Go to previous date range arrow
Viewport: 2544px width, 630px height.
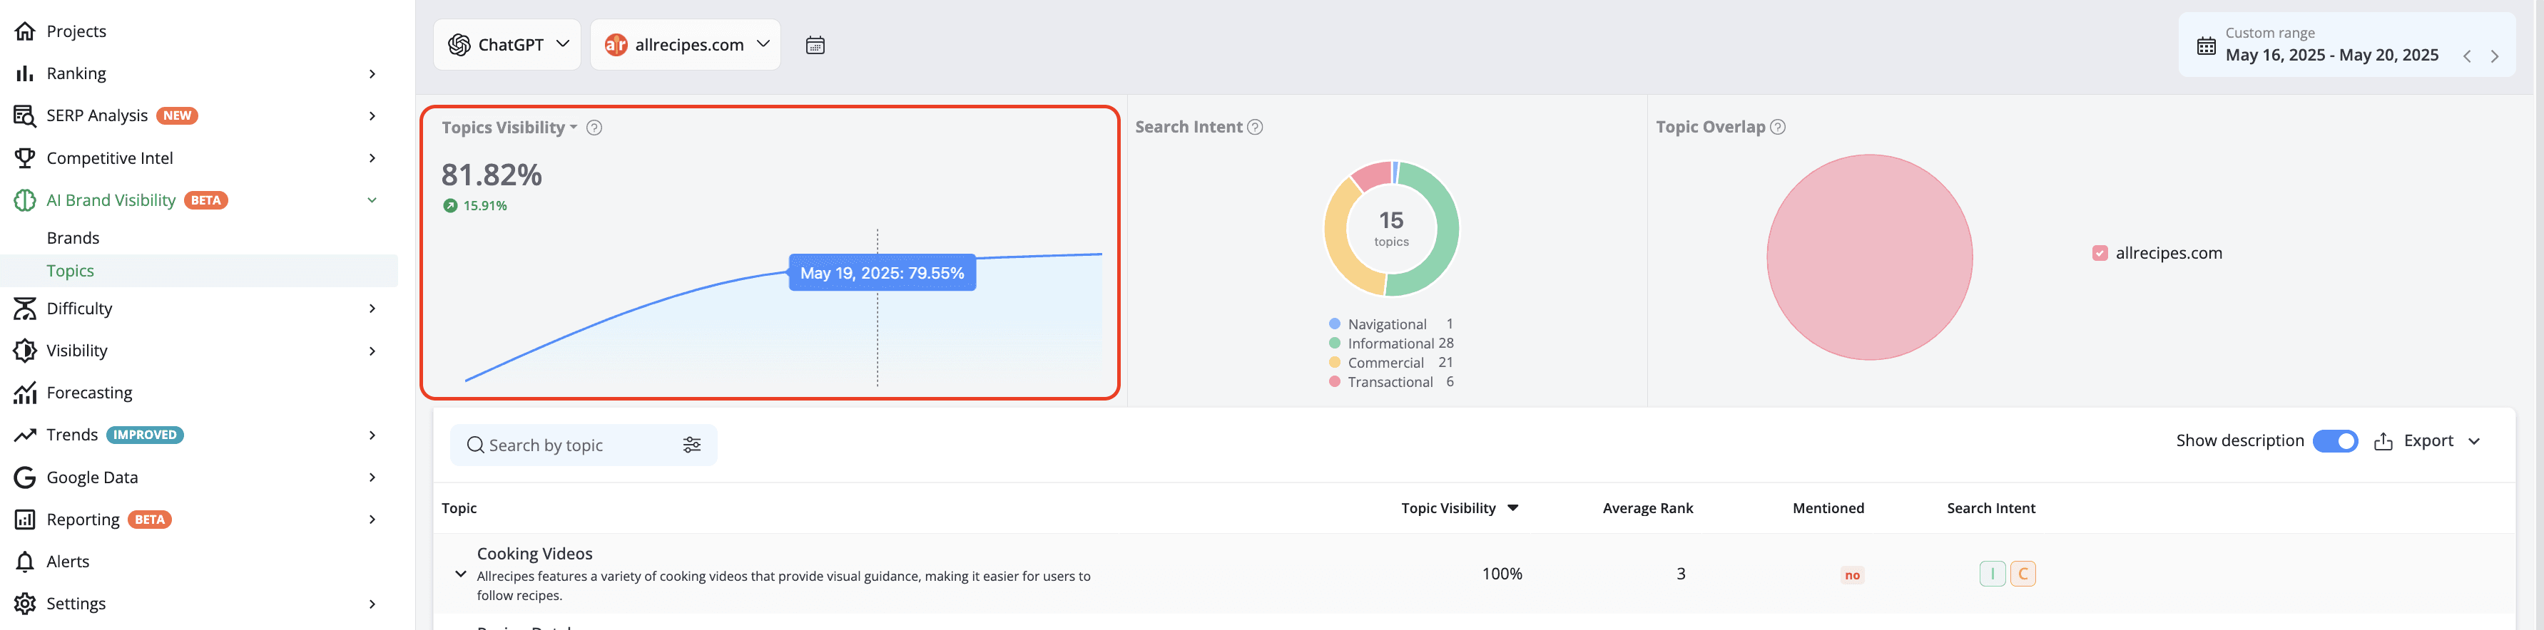(x=2467, y=56)
